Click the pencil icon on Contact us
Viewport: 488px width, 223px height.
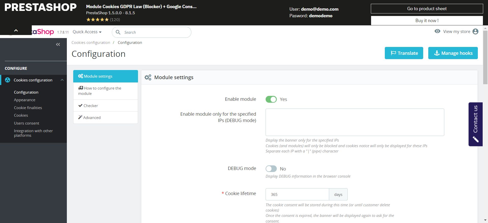coord(476,139)
